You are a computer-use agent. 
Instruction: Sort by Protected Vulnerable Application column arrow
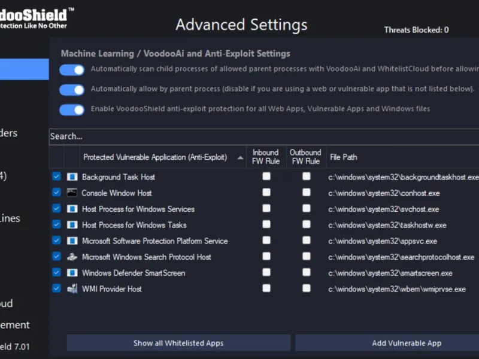(241, 157)
